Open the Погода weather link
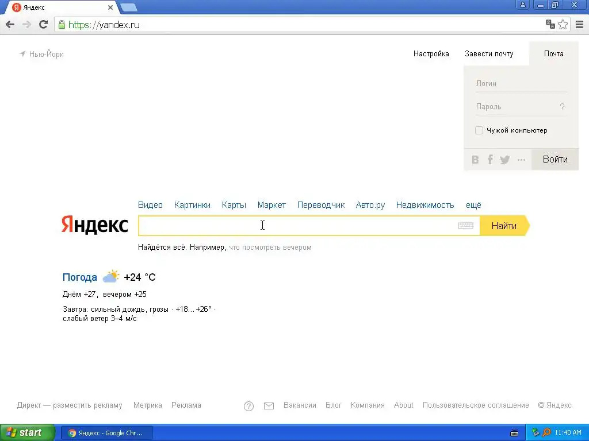This screenshot has width=589, height=441. click(79, 277)
